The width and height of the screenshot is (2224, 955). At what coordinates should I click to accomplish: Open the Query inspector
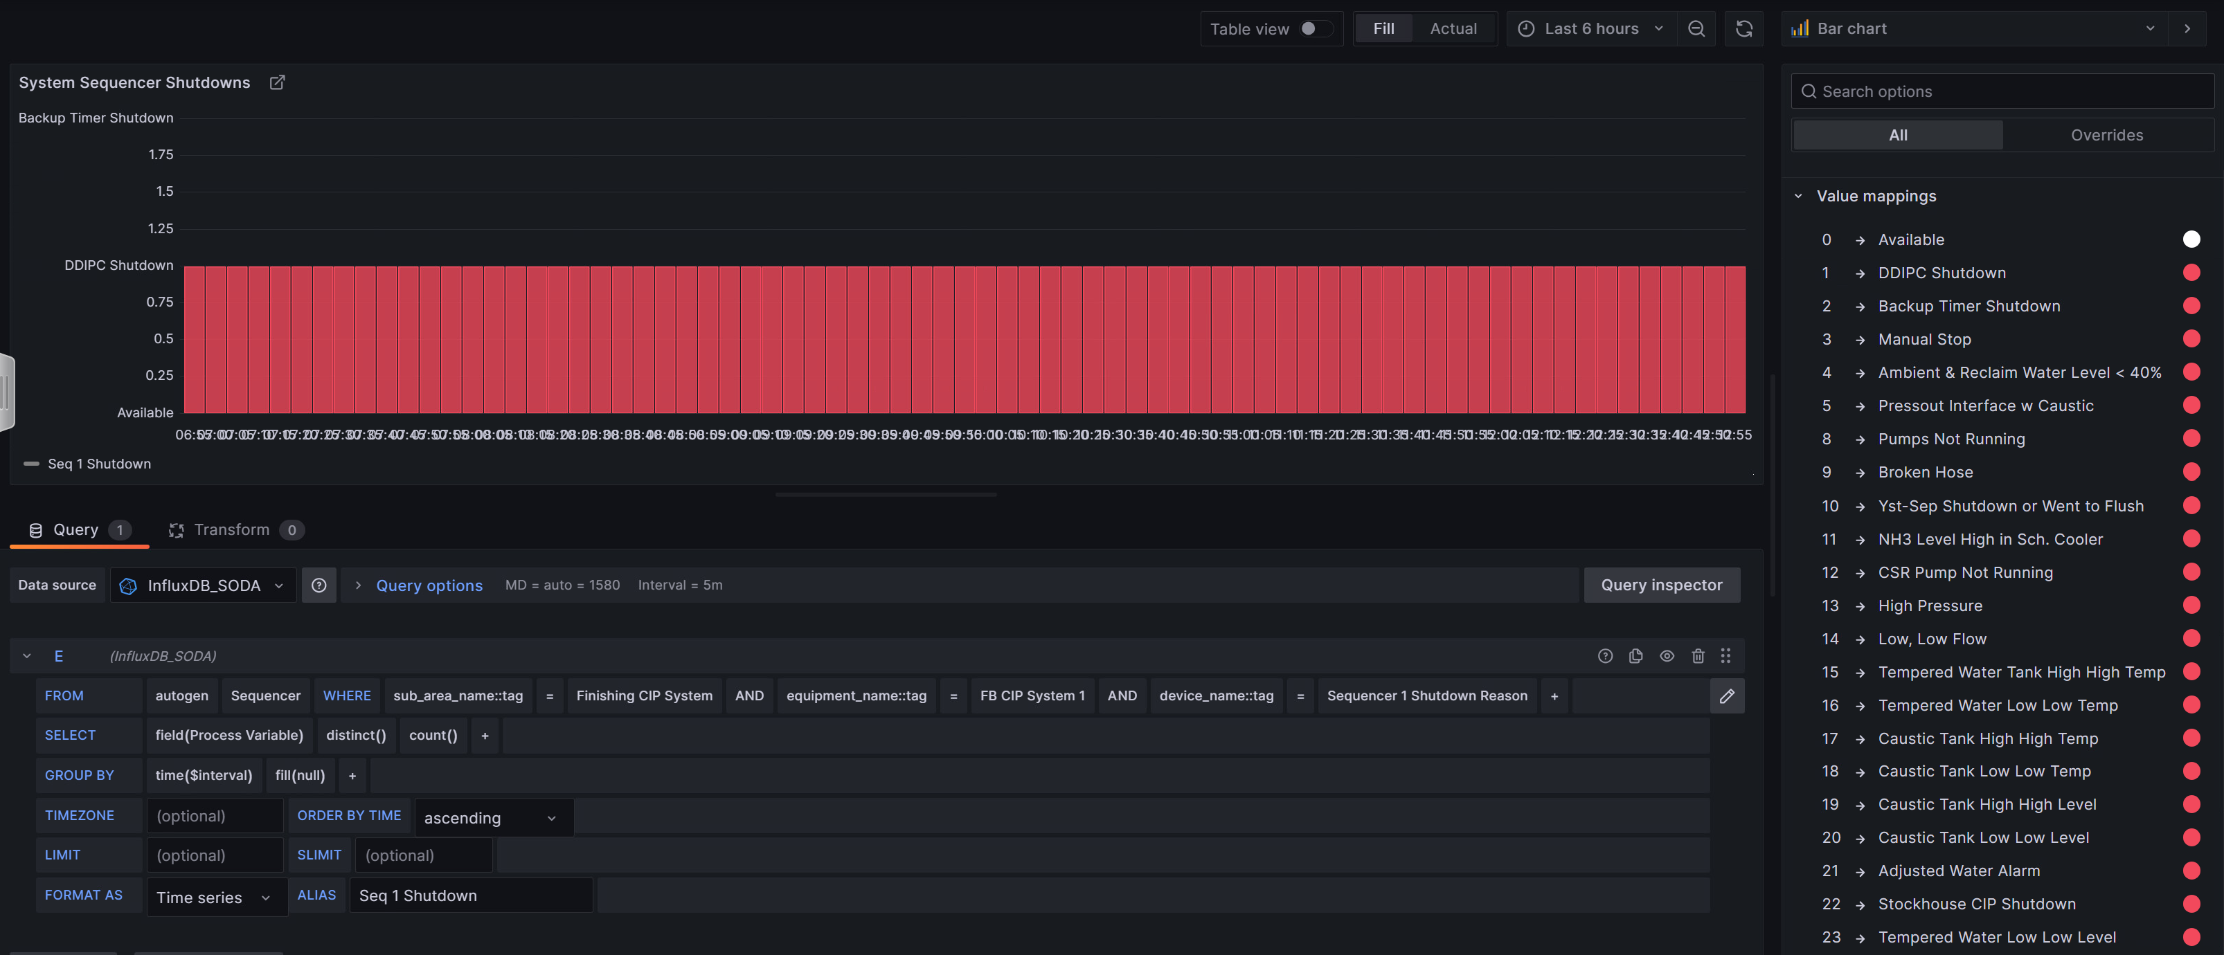[1660, 585]
